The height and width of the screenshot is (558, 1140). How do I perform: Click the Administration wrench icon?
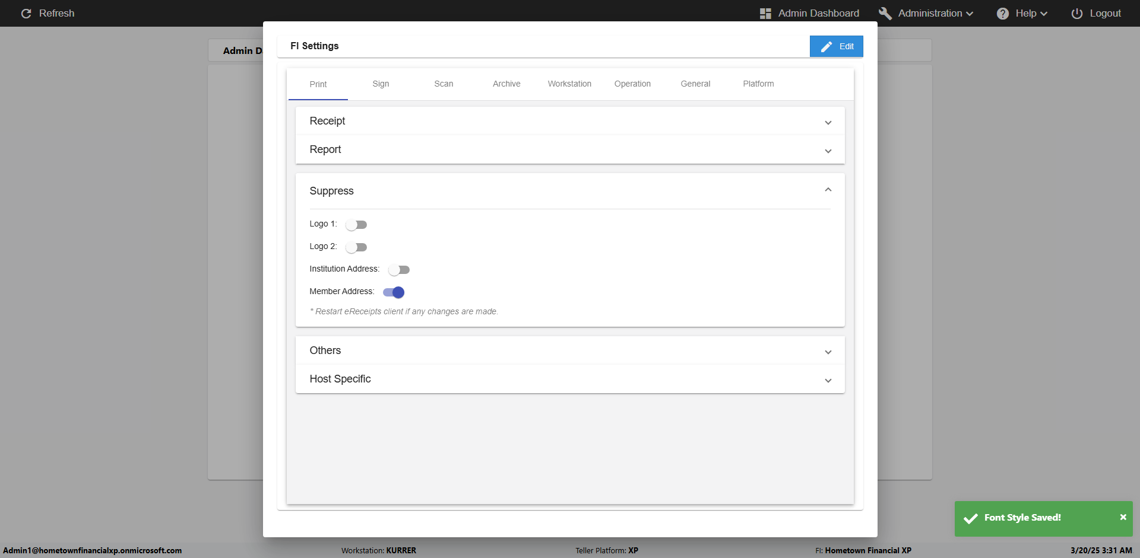tap(885, 14)
